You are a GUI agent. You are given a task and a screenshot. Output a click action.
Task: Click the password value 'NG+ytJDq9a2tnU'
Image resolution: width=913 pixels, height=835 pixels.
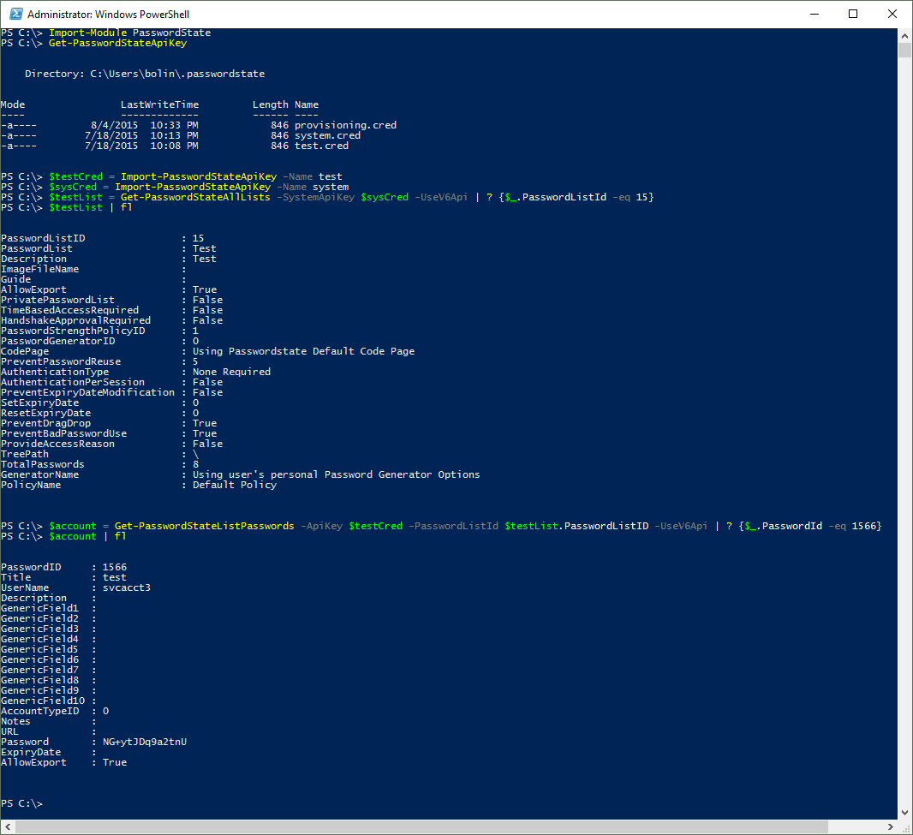[145, 742]
